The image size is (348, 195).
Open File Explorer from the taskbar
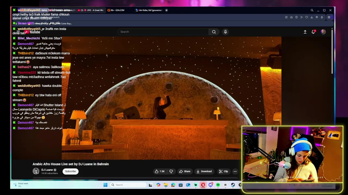[x=166, y=185]
